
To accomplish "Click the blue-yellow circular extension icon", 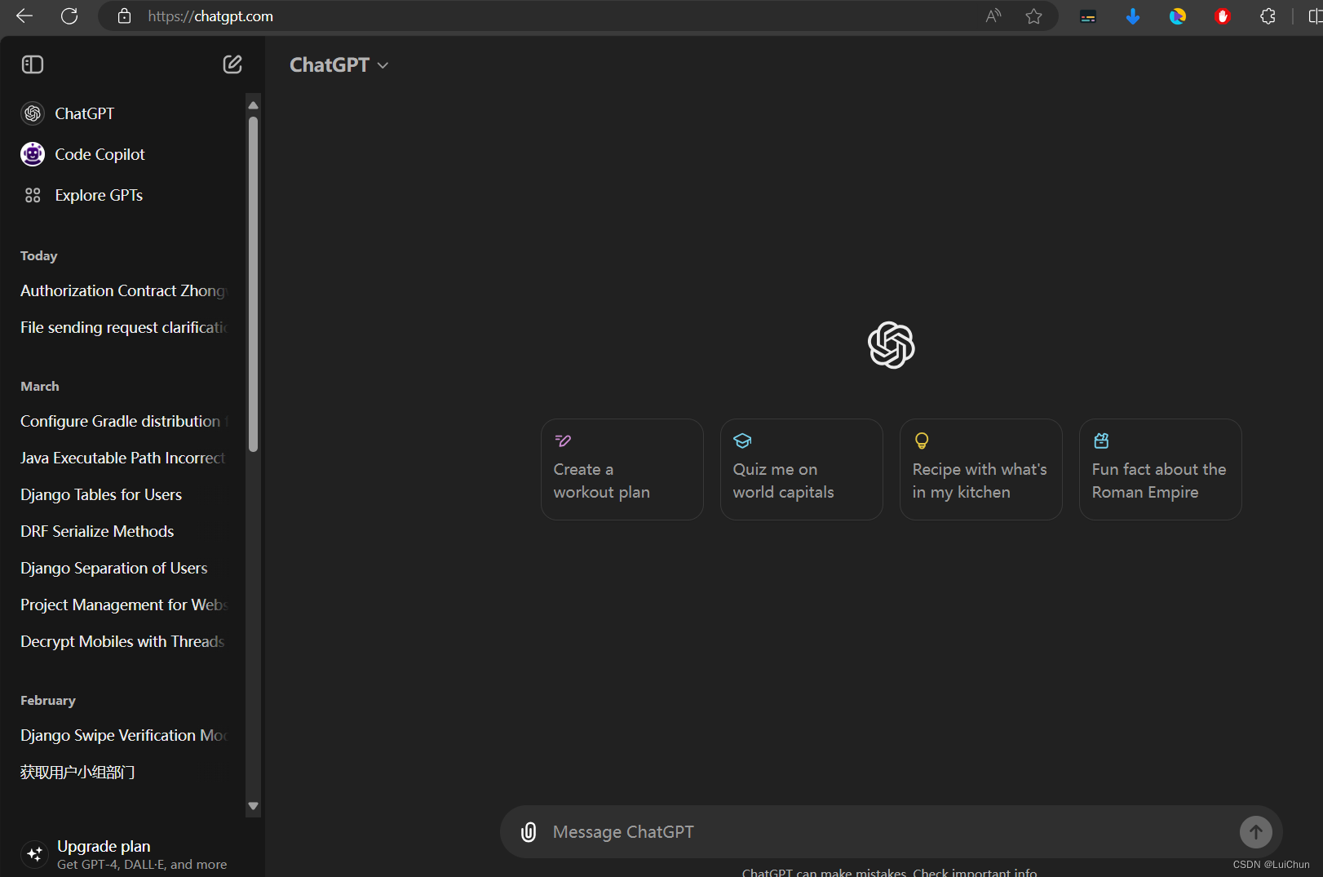I will tap(1178, 16).
